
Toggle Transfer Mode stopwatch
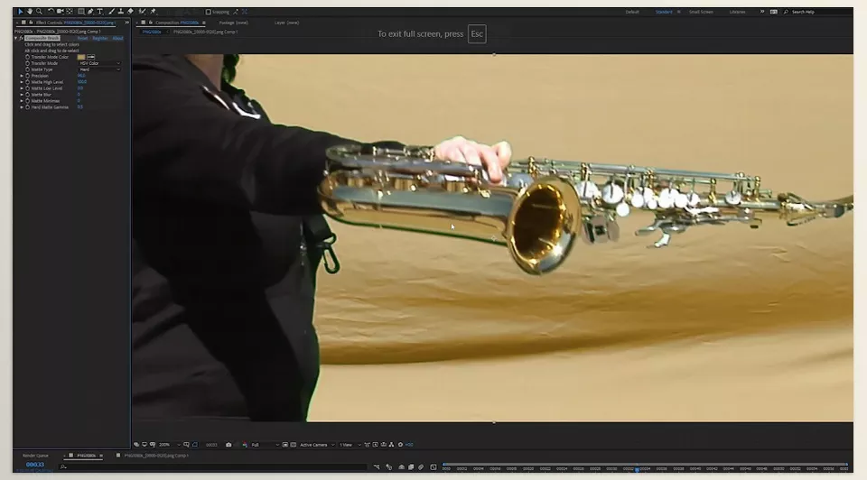tap(27, 63)
